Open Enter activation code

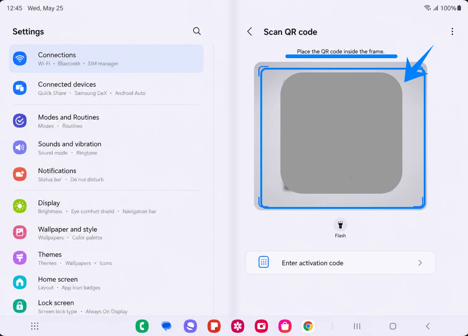340,263
